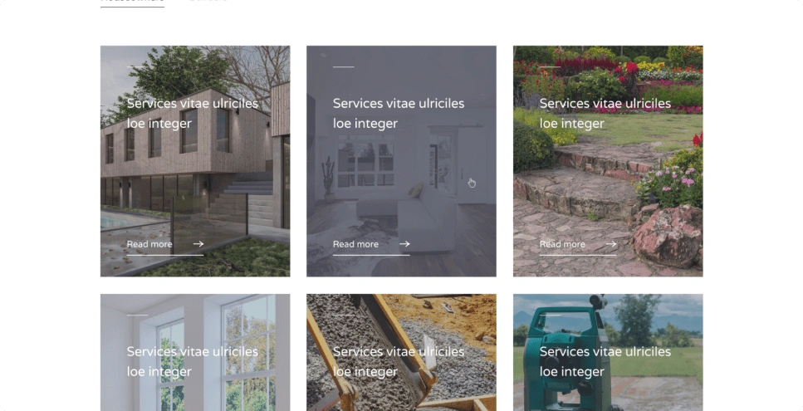Click the arrow icon on the living room card
This screenshot has height=411, width=803.
(404, 244)
